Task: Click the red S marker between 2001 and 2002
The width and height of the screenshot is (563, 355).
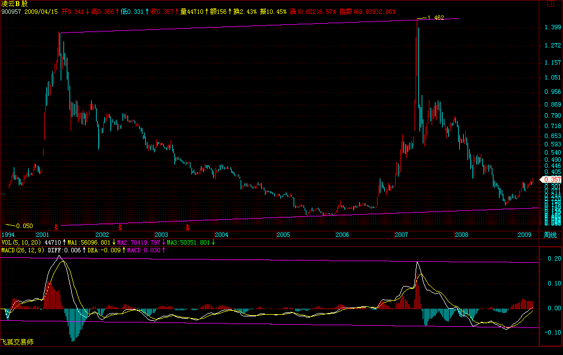Action: click(56, 227)
